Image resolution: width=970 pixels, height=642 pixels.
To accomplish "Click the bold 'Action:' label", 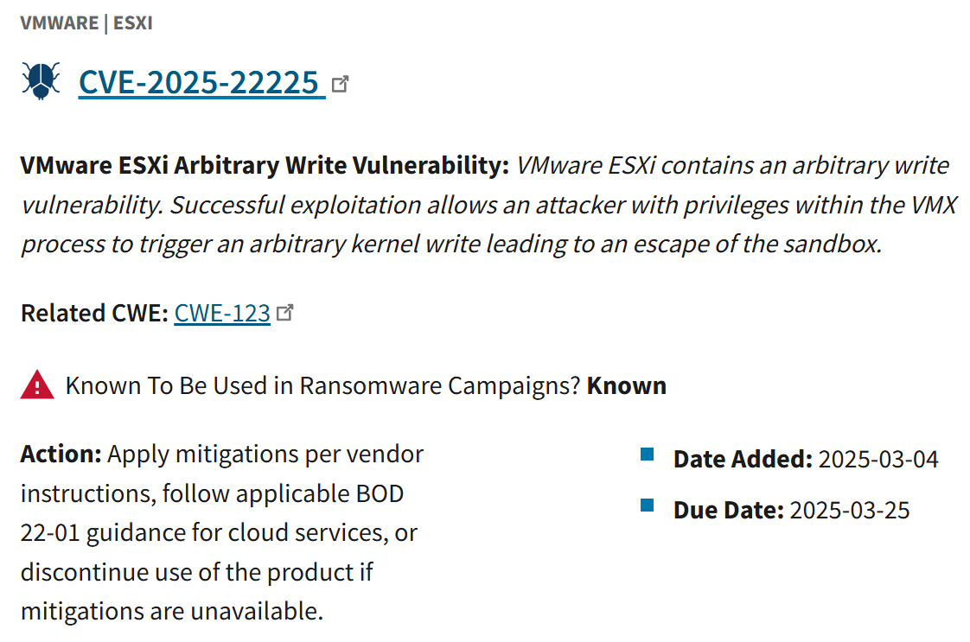I will pos(61,454).
